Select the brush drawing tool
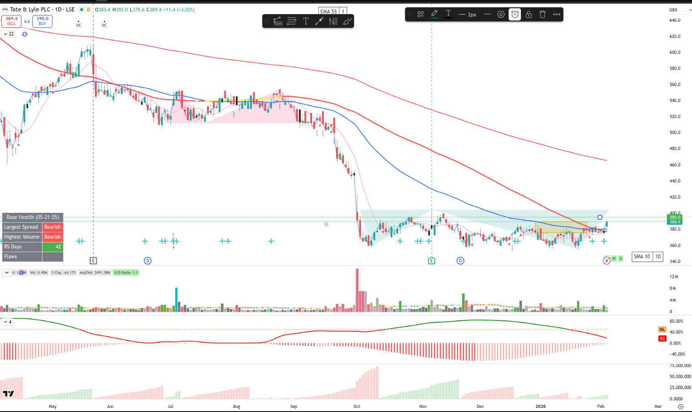692x412 pixels. pyautogui.click(x=347, y=21)
